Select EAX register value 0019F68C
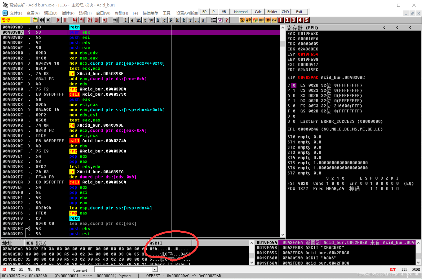This screenshot has height=279, width=422. click(x=308, y=34)
